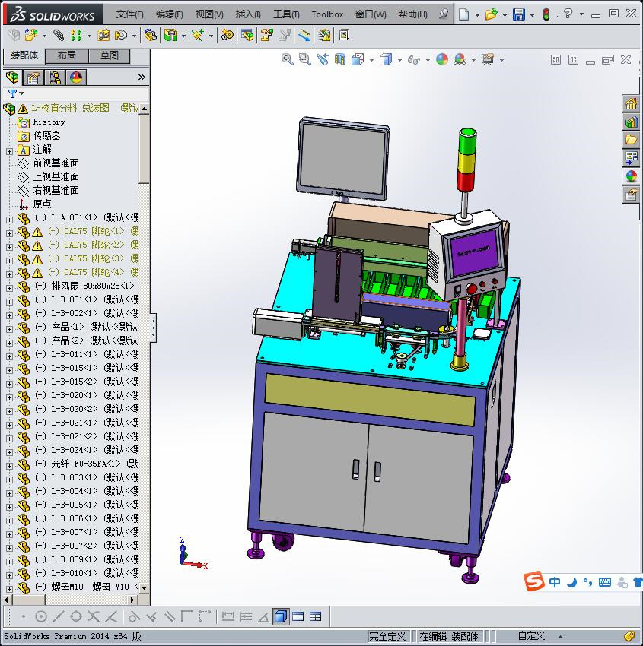This screenshot has height=646, width=643.
Task: Click the New Motion Study gears icon
Action: pos(227,36)
